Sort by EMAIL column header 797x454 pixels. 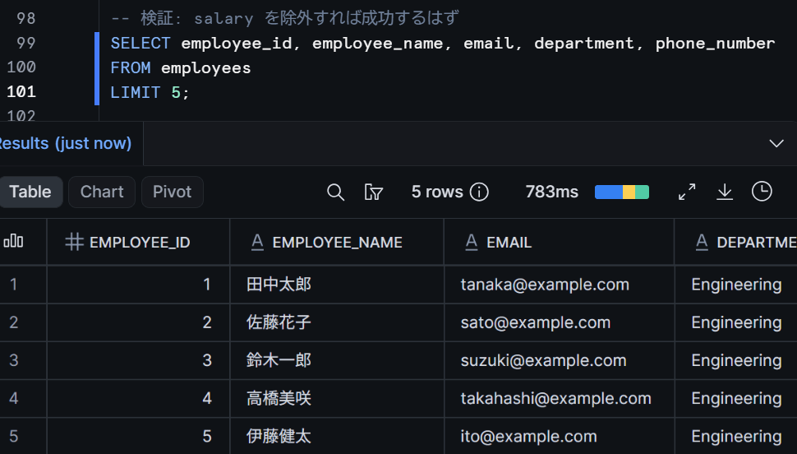(509, 243)
